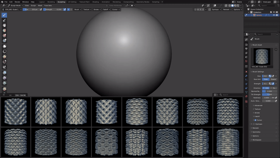Open the Mask menu in header

40,5
